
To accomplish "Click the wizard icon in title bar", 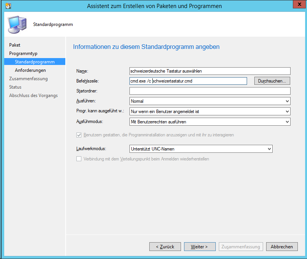I will 8,6.
